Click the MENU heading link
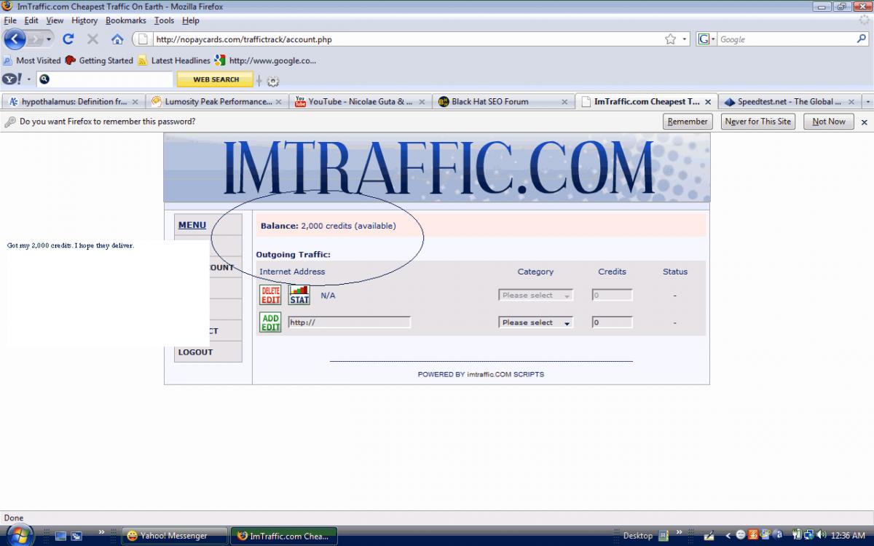This screenshot has height=546, width=874. click(192, 225)
